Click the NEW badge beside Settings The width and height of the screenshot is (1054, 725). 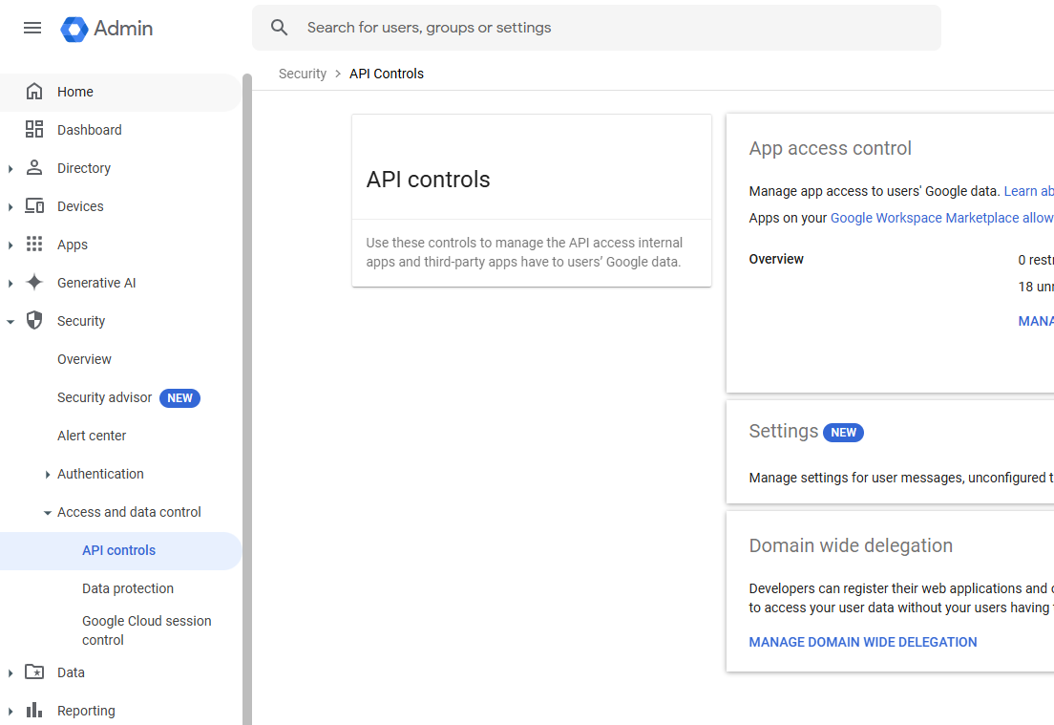(x=843, y=433)
